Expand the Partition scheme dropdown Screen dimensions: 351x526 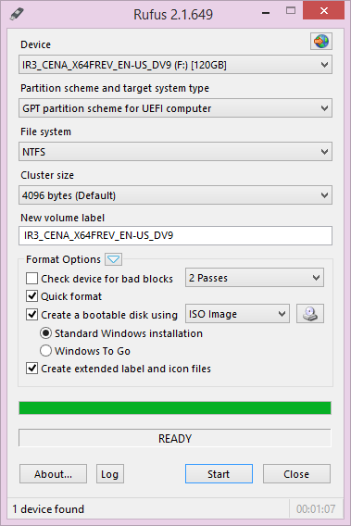click(175, 108)
